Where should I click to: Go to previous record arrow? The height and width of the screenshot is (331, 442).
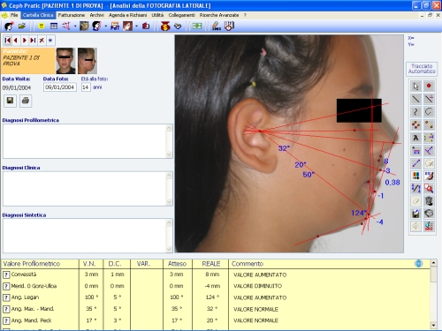click(16, 41)
